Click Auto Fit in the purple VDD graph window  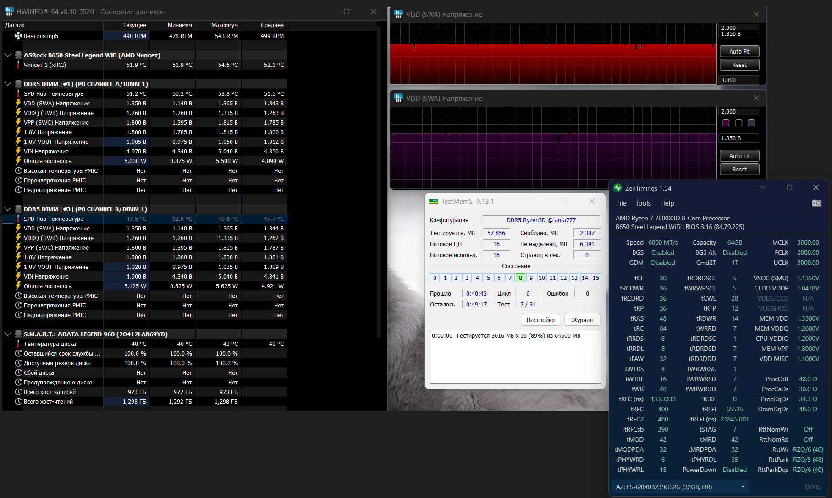[x=739, y=156]
